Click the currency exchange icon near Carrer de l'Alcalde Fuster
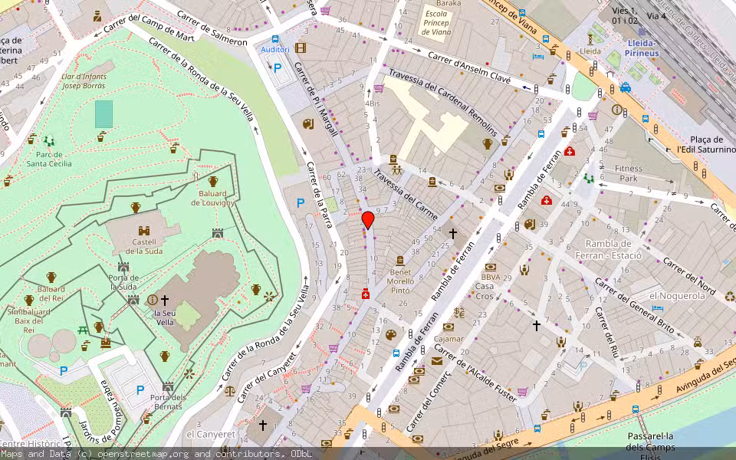The image size is (736, 460). coord(458,313)
